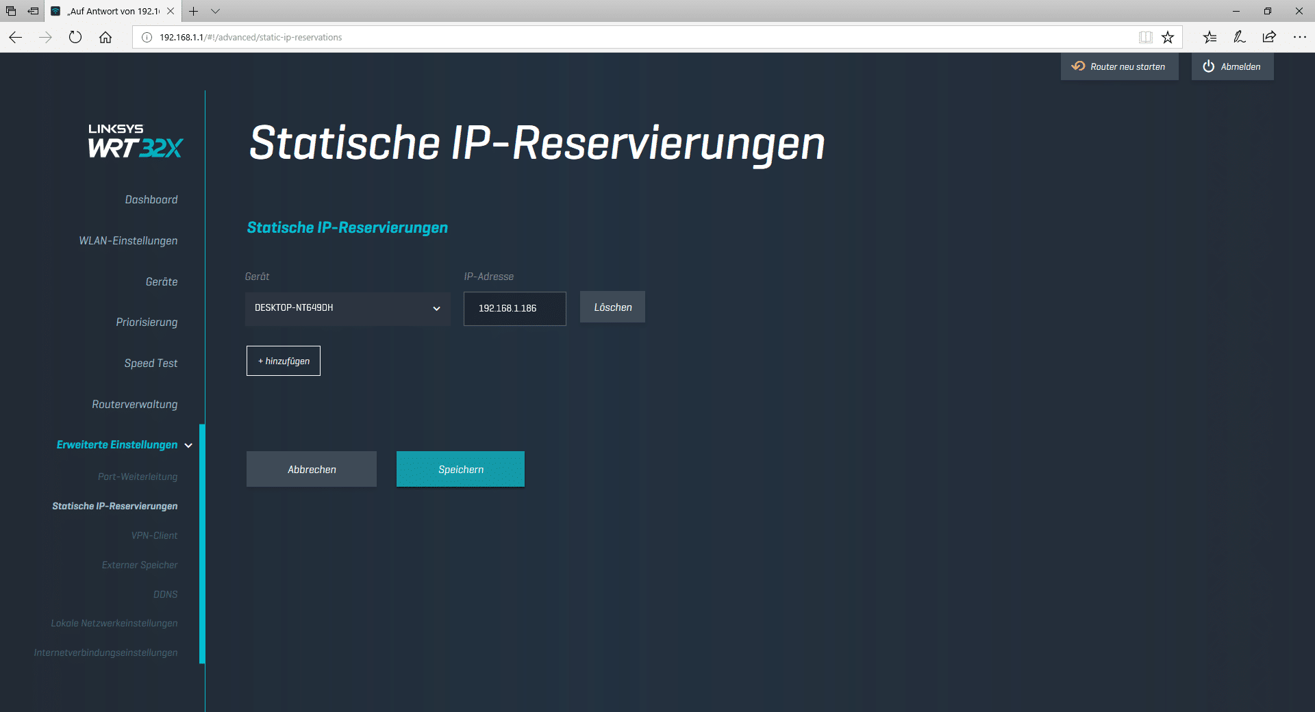
Task: Click the Speichern button
Action: pos(460,469)
